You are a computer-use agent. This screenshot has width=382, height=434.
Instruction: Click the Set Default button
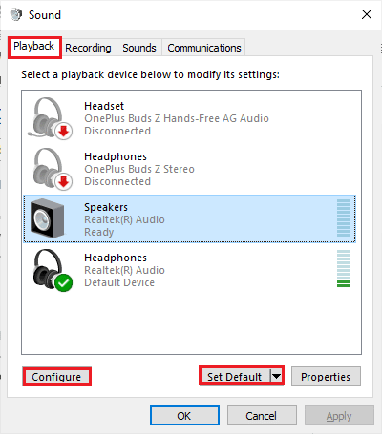(x=235, y=377)
